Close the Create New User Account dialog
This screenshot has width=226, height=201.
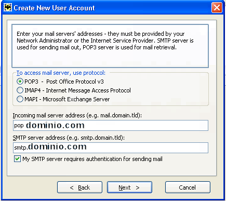217,8
